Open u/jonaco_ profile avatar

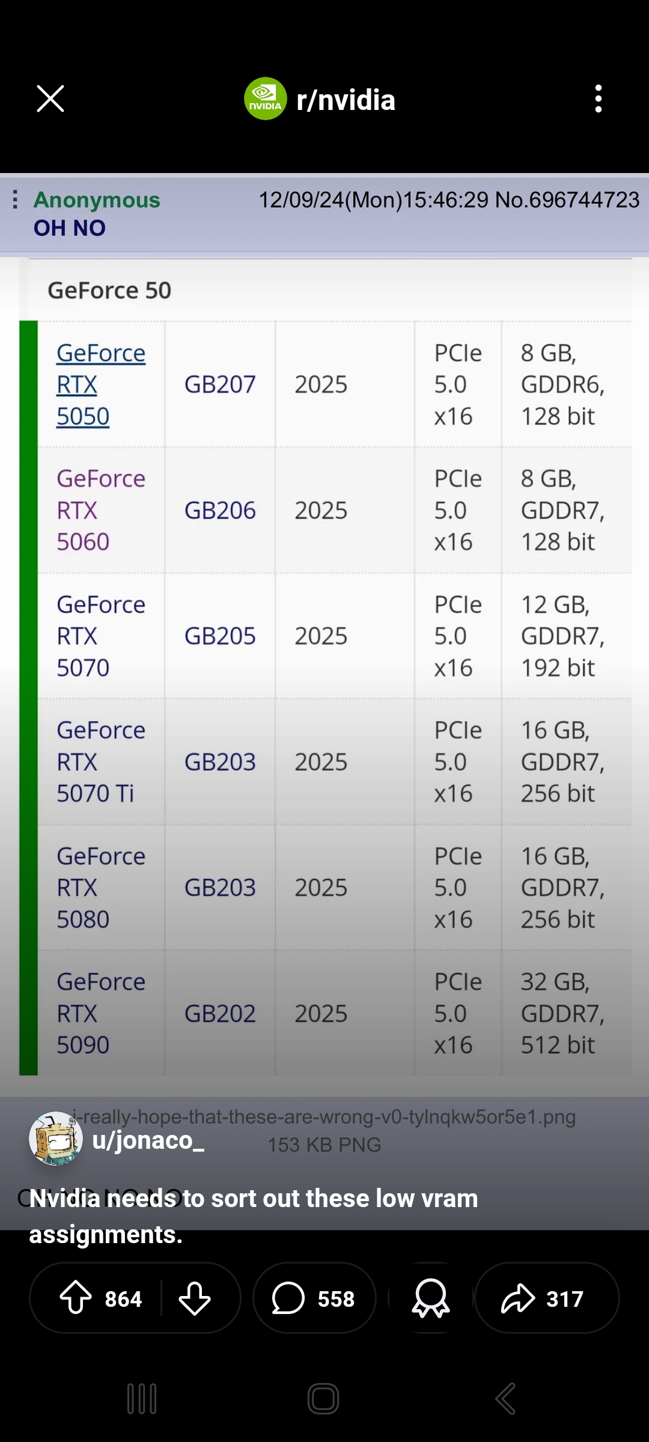click(56, 1139)
